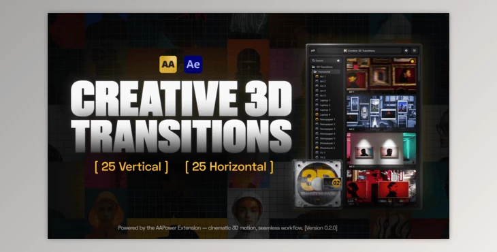
Task: Select Art 2 in the preset list
Action: pyautogui.click(x=321, y=81)
